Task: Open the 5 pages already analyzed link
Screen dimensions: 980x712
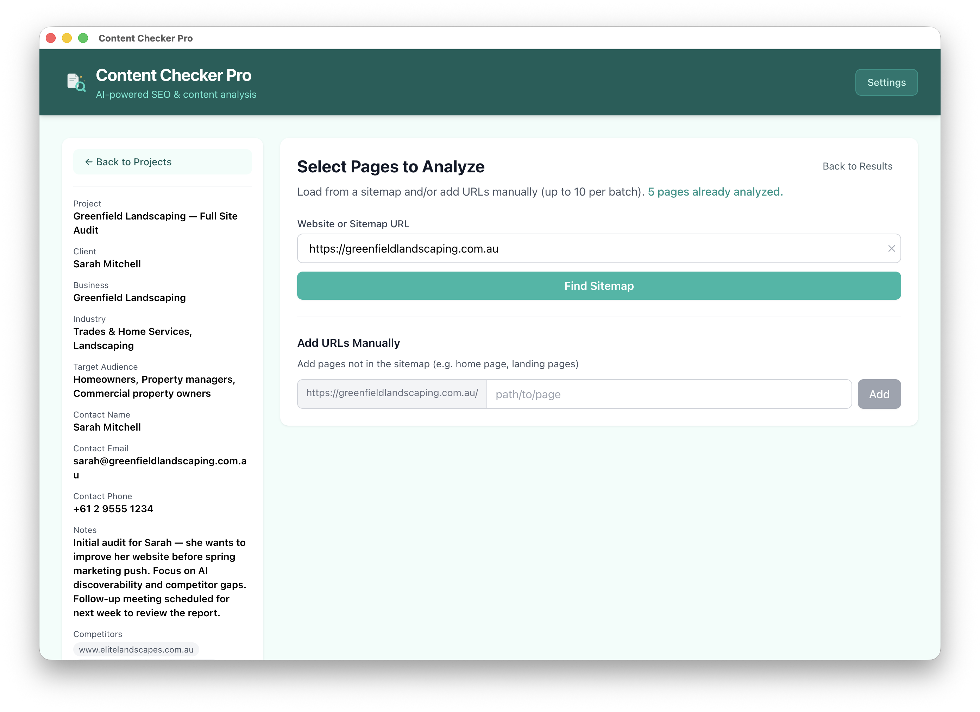Action: tap(715, 192)
